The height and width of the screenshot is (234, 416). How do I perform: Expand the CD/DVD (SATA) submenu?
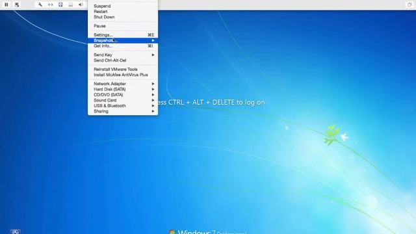[x=123, y=95]
